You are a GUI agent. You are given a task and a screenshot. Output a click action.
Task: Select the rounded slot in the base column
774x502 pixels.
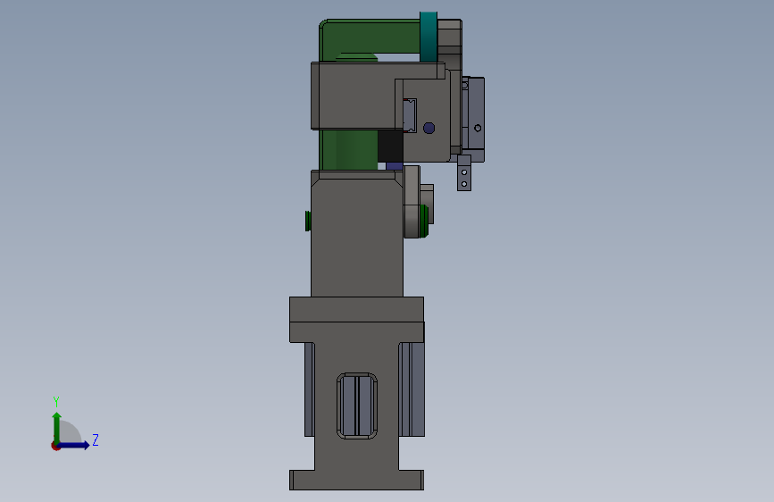(357, 406)
